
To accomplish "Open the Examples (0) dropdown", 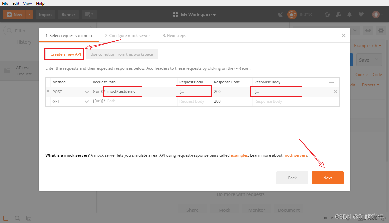I will tap(367, 46).
